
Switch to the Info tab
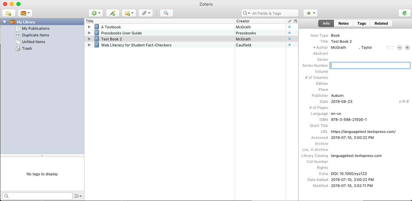pos(326,23)
